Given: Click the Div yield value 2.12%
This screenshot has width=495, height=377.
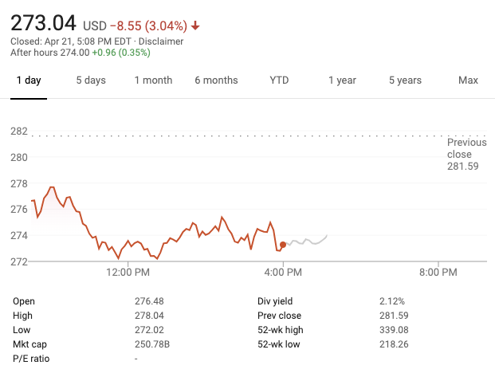Looking at the screenshot, I should [x=391, y=301].
